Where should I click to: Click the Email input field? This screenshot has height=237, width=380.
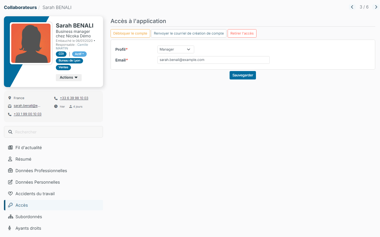pyautogui.click(x=214, y=60)
